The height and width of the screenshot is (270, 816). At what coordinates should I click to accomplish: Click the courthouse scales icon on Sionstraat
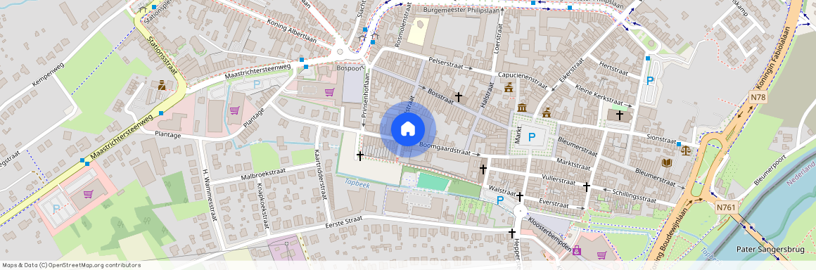(x=686, y=150)
